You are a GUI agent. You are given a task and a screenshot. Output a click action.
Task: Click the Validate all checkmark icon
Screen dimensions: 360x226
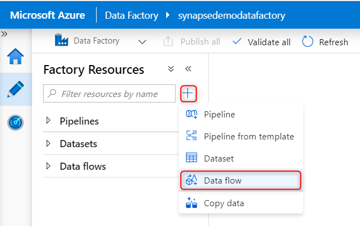point(237,41)
